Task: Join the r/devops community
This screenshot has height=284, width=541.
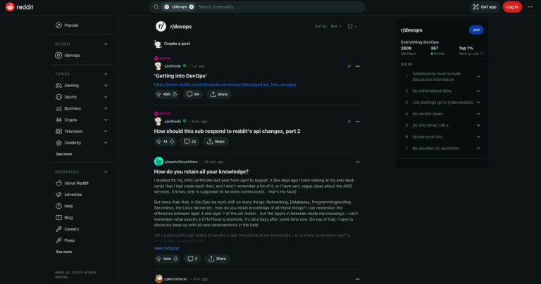Action: tap(476, 30)
